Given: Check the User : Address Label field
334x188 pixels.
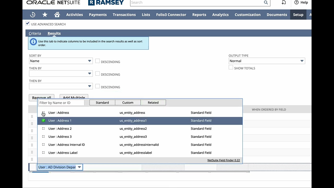Looking at the screenshot, I should pos(43,153).
